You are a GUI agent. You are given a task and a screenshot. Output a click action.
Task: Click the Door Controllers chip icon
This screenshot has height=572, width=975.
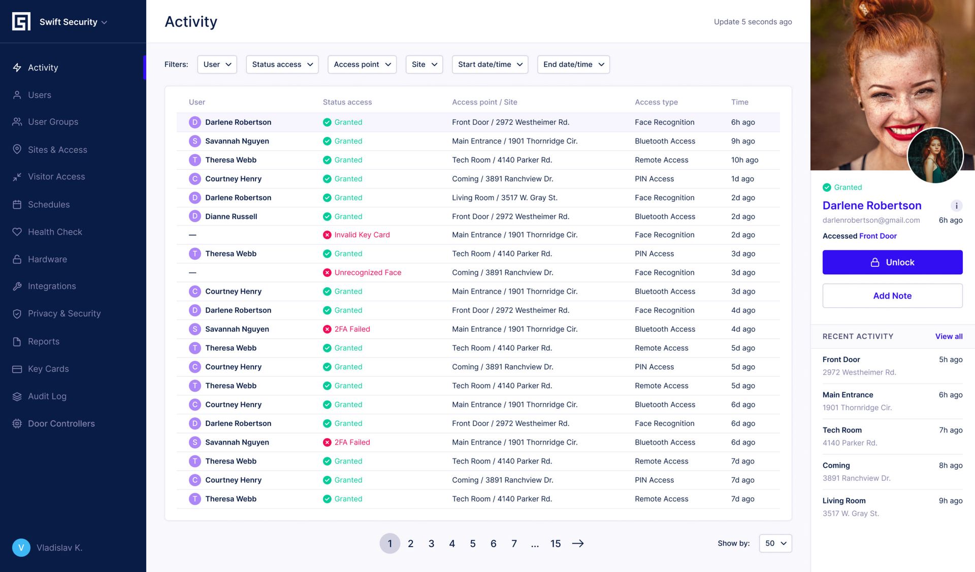(17, 423)
